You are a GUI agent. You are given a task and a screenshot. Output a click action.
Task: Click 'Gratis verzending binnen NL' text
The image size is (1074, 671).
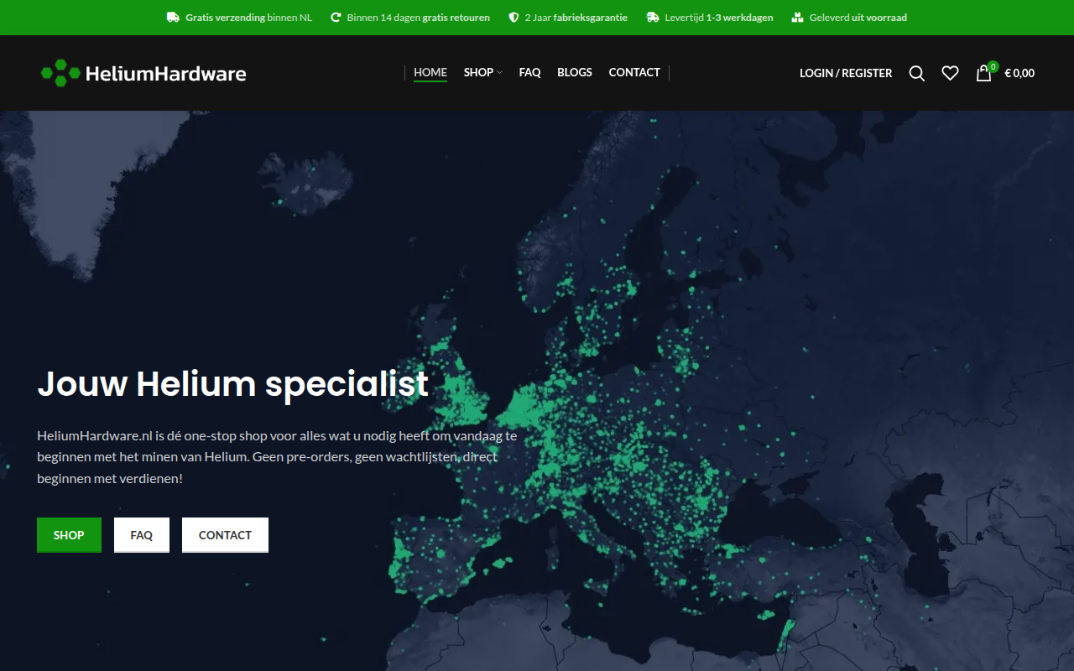[249, 18]
